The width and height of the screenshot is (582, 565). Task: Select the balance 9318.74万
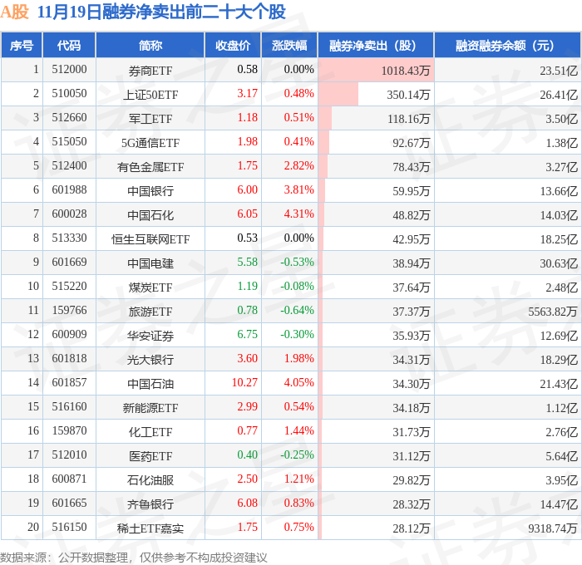pyautogui.click(x=553, y=528)
